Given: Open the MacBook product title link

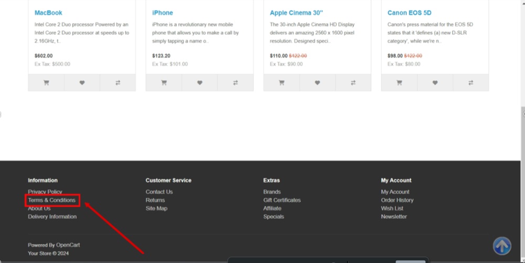Looking at the screenshot, I should click(48, 13).
